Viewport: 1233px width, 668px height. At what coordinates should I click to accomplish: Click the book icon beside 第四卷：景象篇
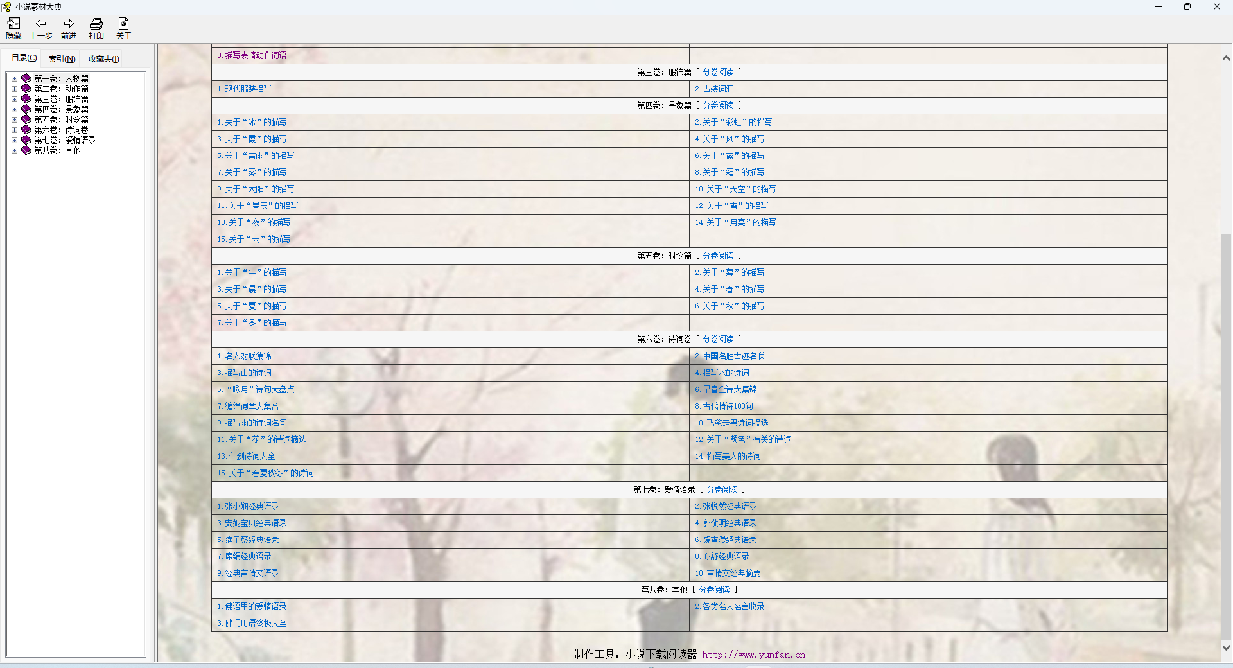tap(26, 109)
